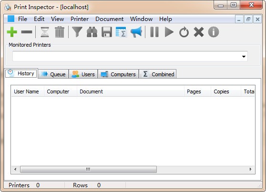
Task: Click the round info icon
Action: point(214,32)
